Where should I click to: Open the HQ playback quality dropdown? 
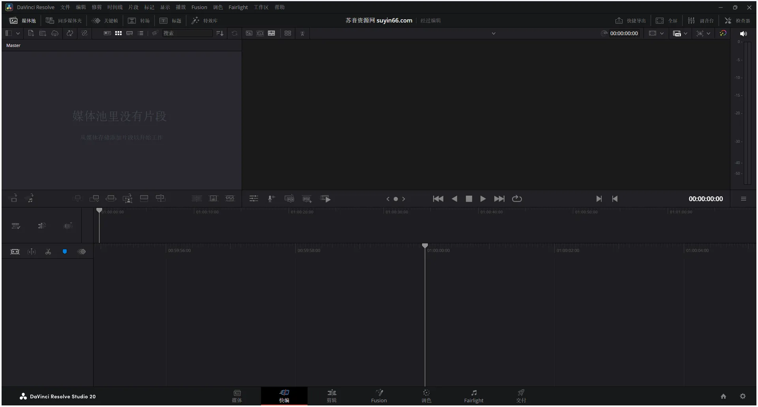(x=686, y=33)
